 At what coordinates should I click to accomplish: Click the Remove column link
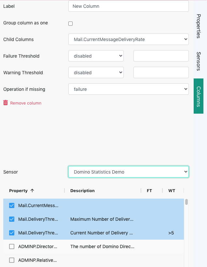(x=26, y=103)
